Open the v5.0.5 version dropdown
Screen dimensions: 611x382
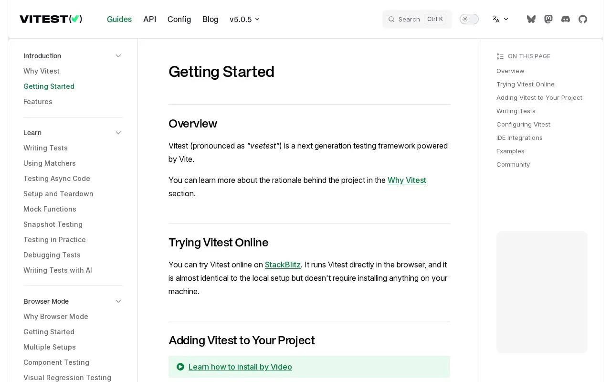244,19
